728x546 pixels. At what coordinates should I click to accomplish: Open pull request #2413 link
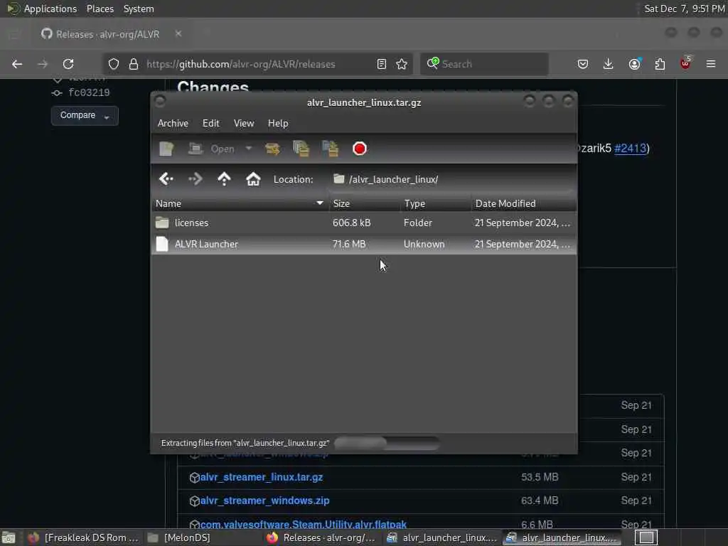point(630,148)
